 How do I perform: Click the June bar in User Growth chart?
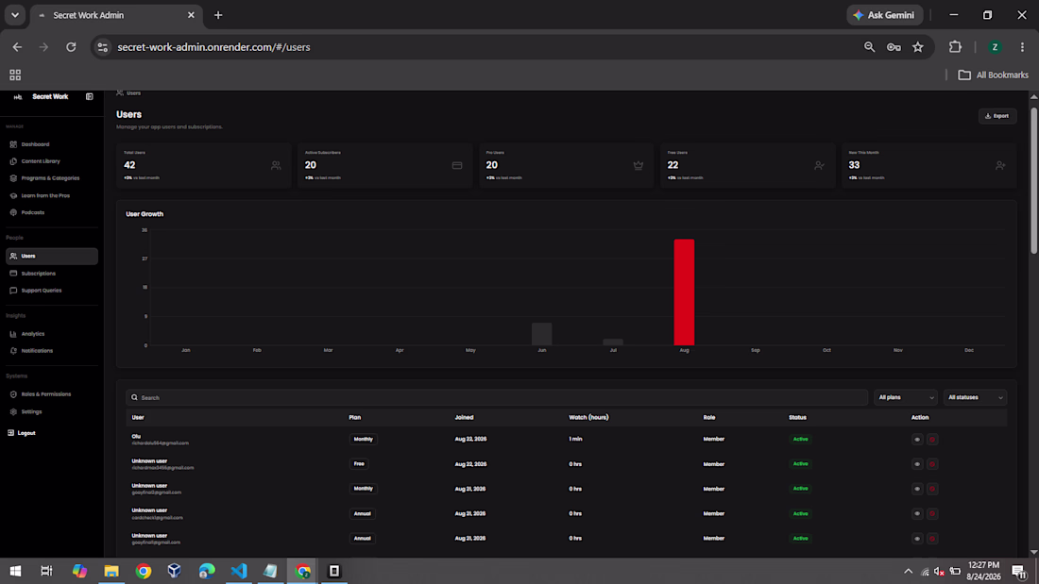[541, 334]
